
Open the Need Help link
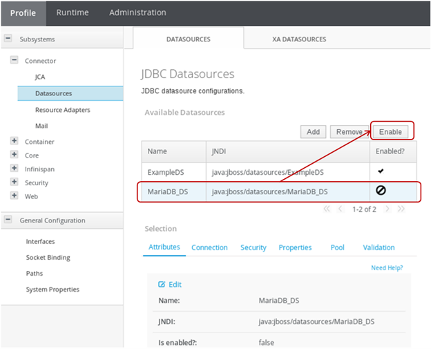point(386,267)
